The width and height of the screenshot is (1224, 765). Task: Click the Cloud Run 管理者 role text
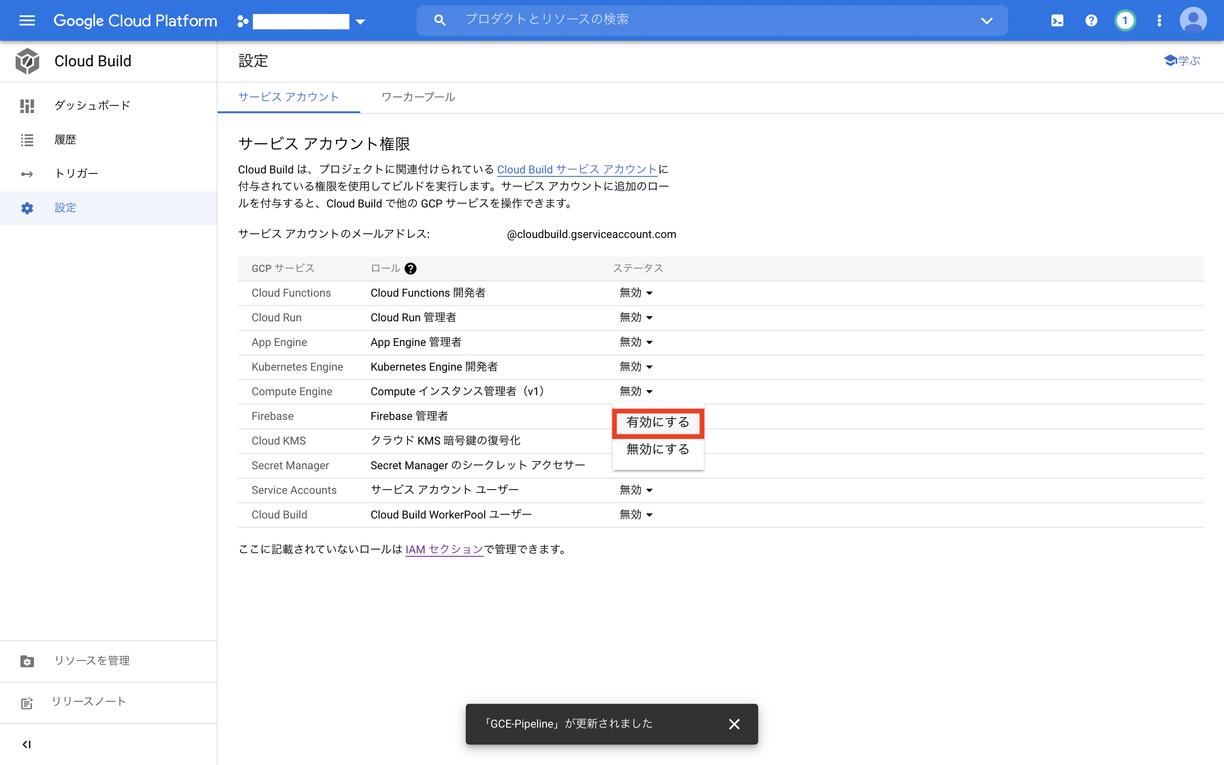pos(413,318)
